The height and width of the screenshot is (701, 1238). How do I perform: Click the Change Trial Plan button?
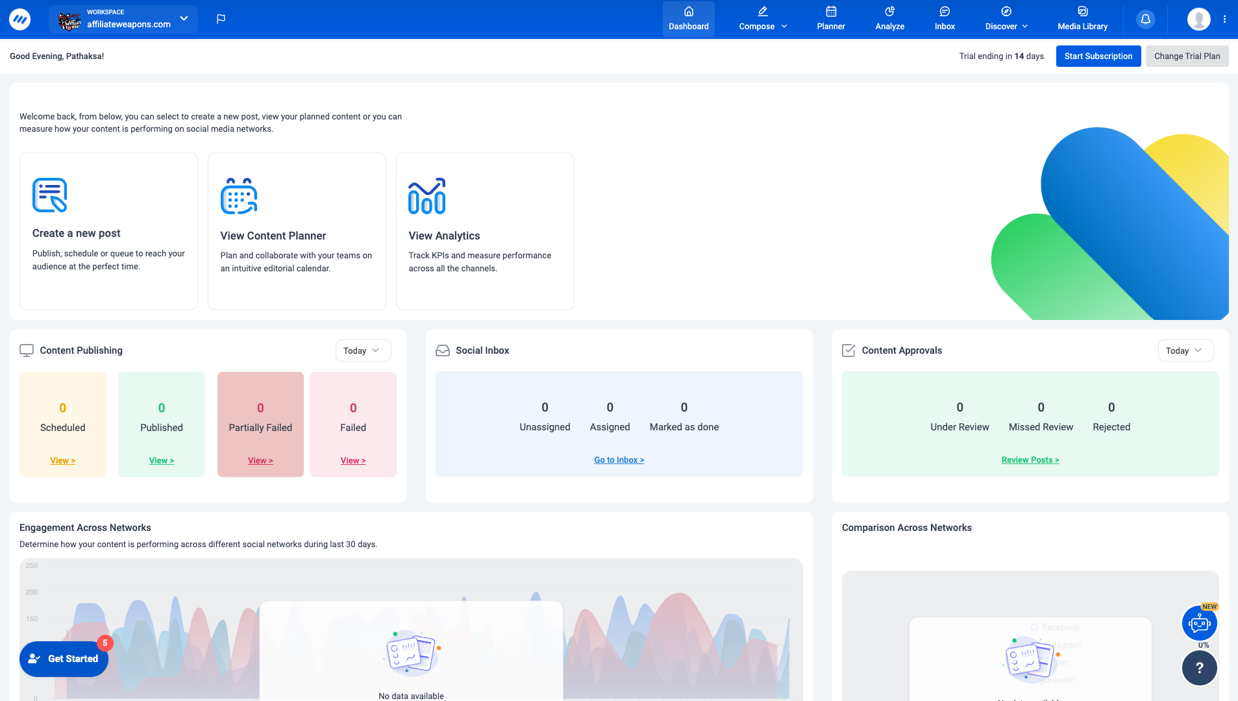[1187, 56]
